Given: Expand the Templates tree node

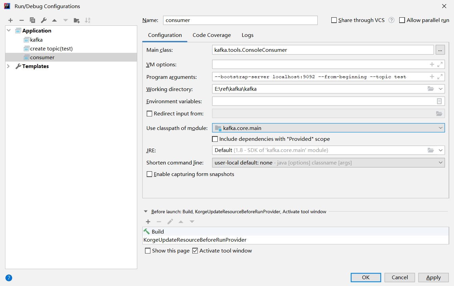Looking at the screenshot, I should (8, 66).
